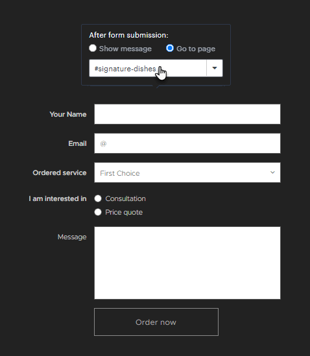Image resolution: width=310 pixels, height=356 pixels.
Task: Click the Message field label
Action: pos(72,237)
